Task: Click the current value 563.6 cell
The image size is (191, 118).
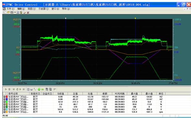Action: click(x=61, y=110)
